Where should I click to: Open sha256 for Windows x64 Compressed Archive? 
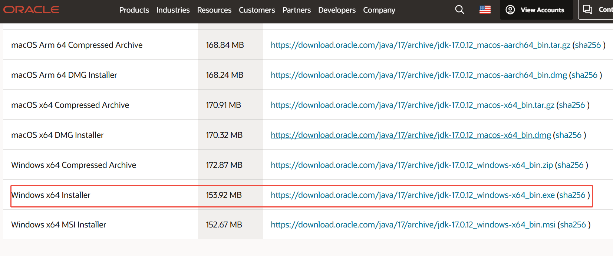coord(570,165)
